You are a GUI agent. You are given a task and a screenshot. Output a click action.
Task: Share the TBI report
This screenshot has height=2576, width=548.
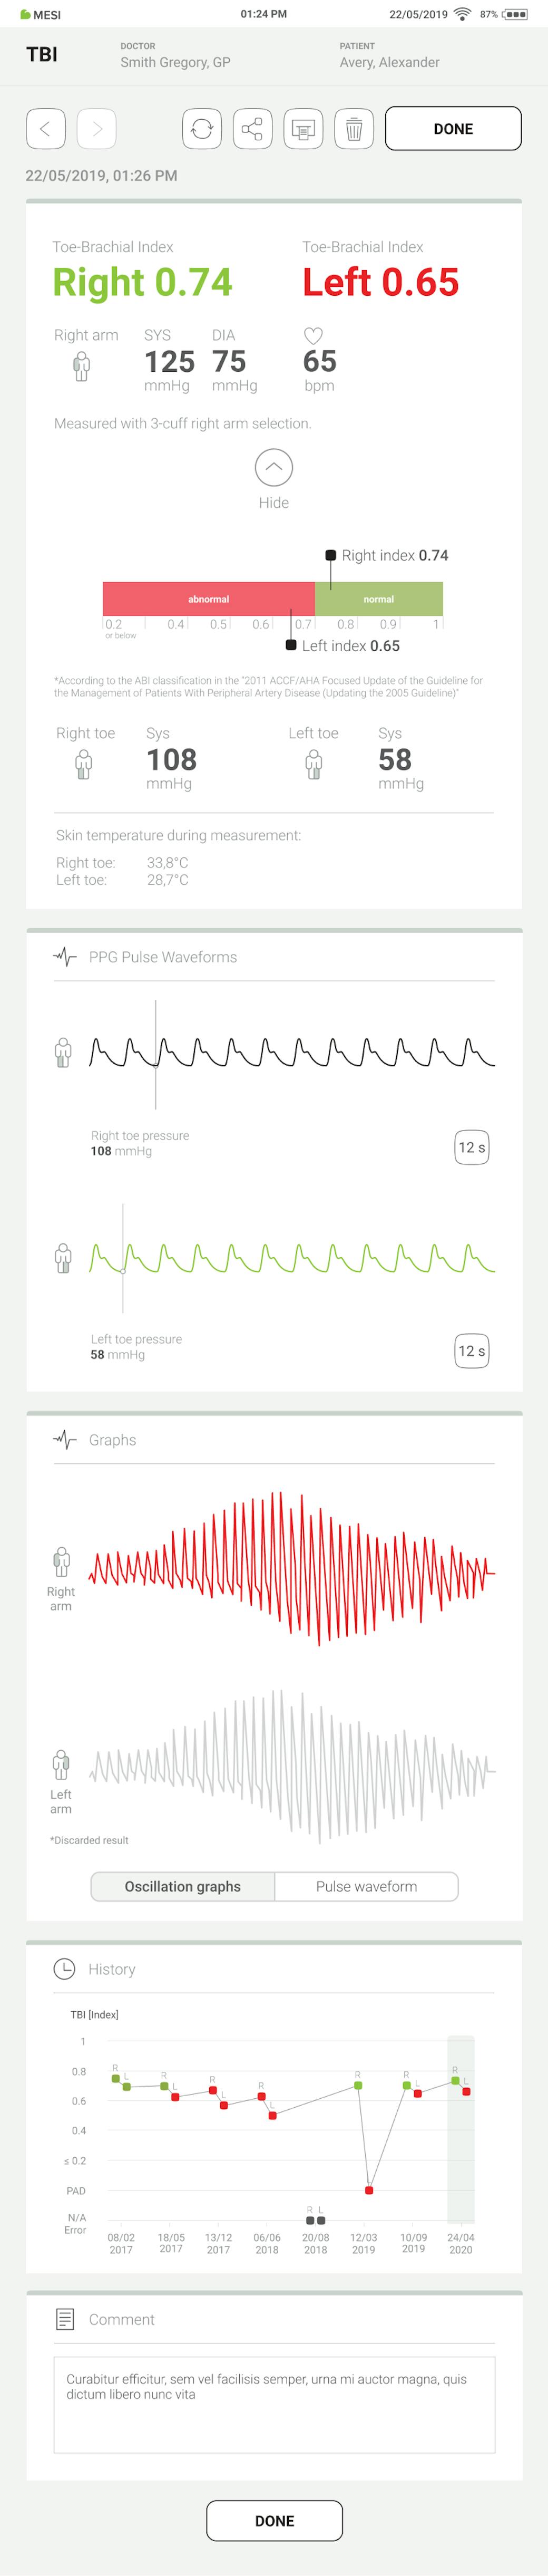click(252, 129)
